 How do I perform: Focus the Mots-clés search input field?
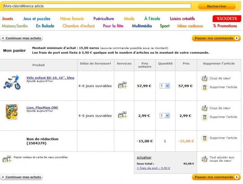[97, 6]
